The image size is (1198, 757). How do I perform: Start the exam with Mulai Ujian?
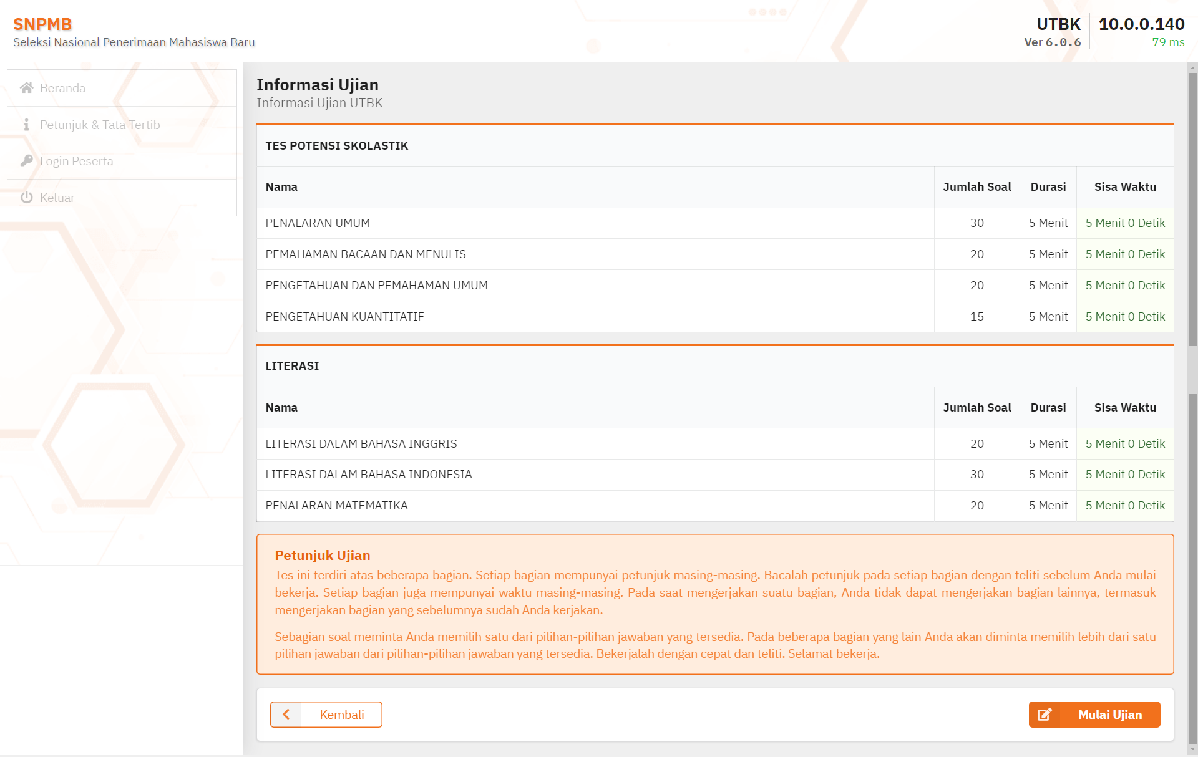click(1094, 715)
